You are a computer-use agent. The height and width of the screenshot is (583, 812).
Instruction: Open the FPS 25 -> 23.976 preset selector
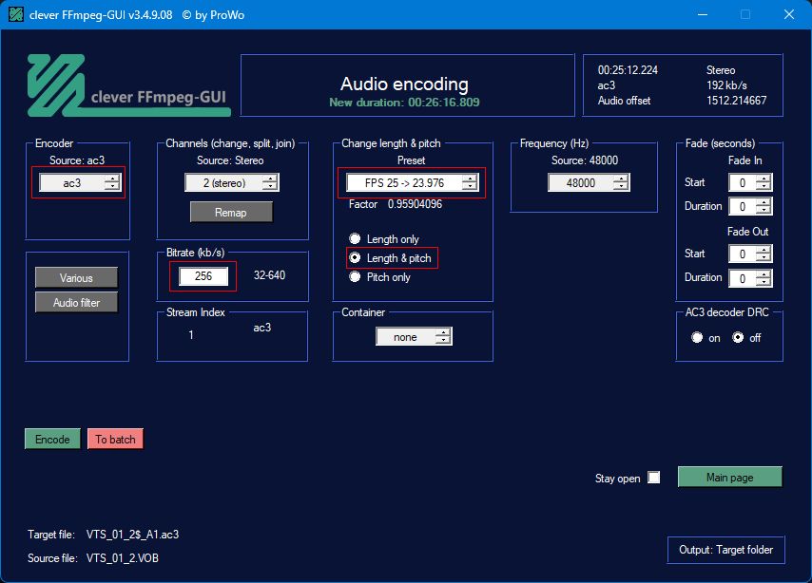coord(413,182)
